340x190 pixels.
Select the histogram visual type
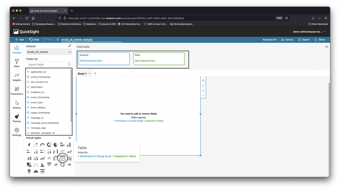coord(42,165)
